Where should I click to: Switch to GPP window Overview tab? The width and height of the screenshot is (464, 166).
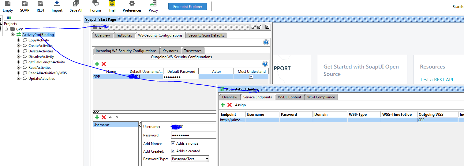[102, 35]
